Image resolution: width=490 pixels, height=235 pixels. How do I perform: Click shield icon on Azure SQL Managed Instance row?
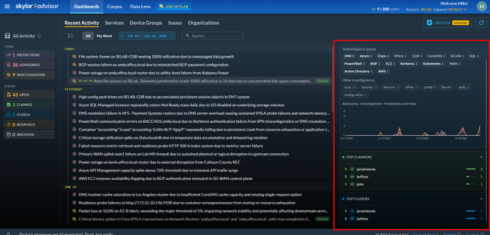tap(74, 105)
